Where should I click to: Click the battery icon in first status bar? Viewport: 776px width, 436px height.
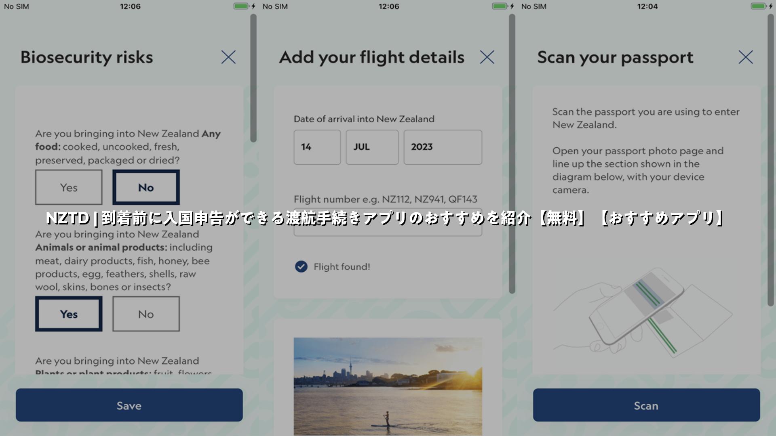pyautogui.click(x=241, y=6)
